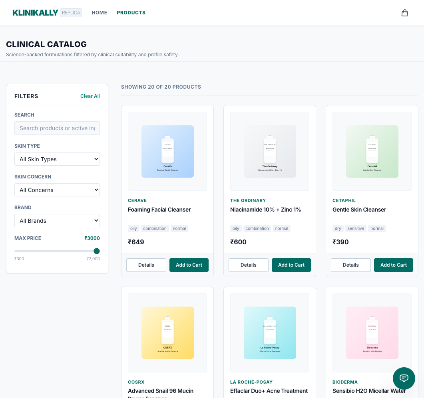Click Gentle Skin Cleanser product title
424x398 pixels.
click(359, 210)
